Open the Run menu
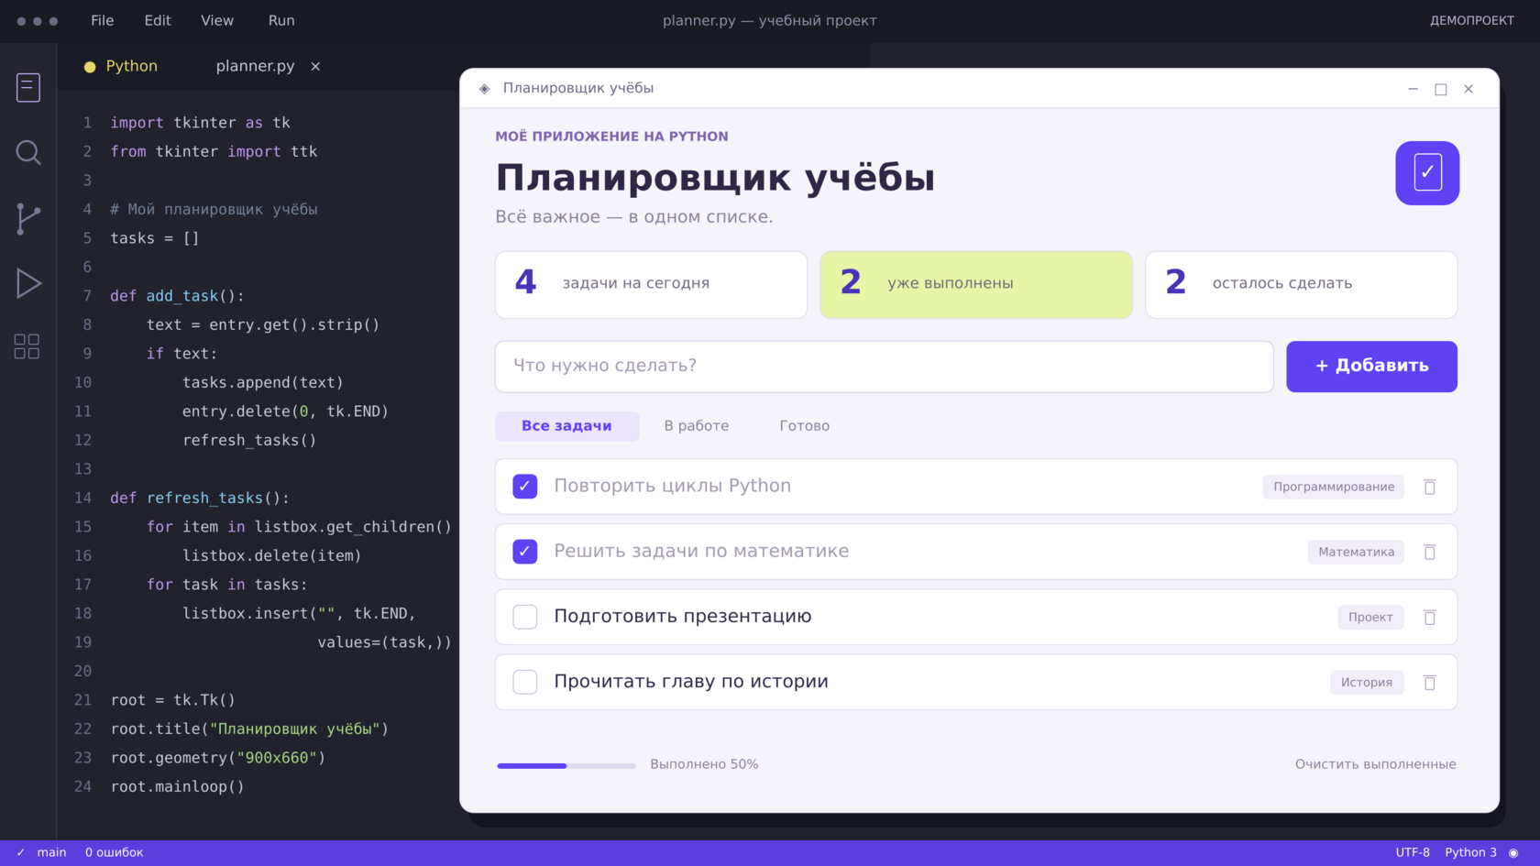This screenshot has width=1540, height=866. click(281, 20)
